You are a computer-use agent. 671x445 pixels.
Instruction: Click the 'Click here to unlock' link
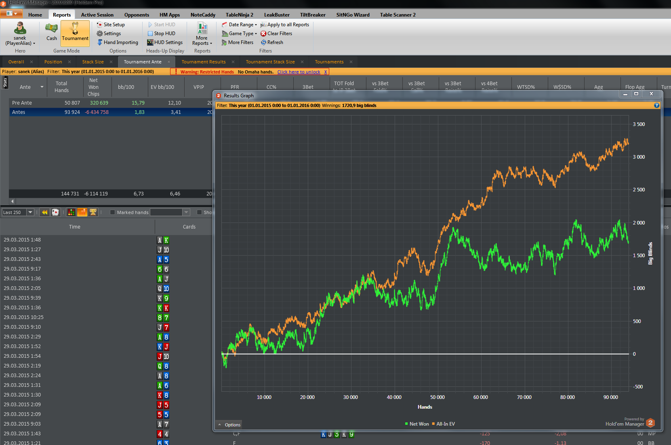pos(299,72)
